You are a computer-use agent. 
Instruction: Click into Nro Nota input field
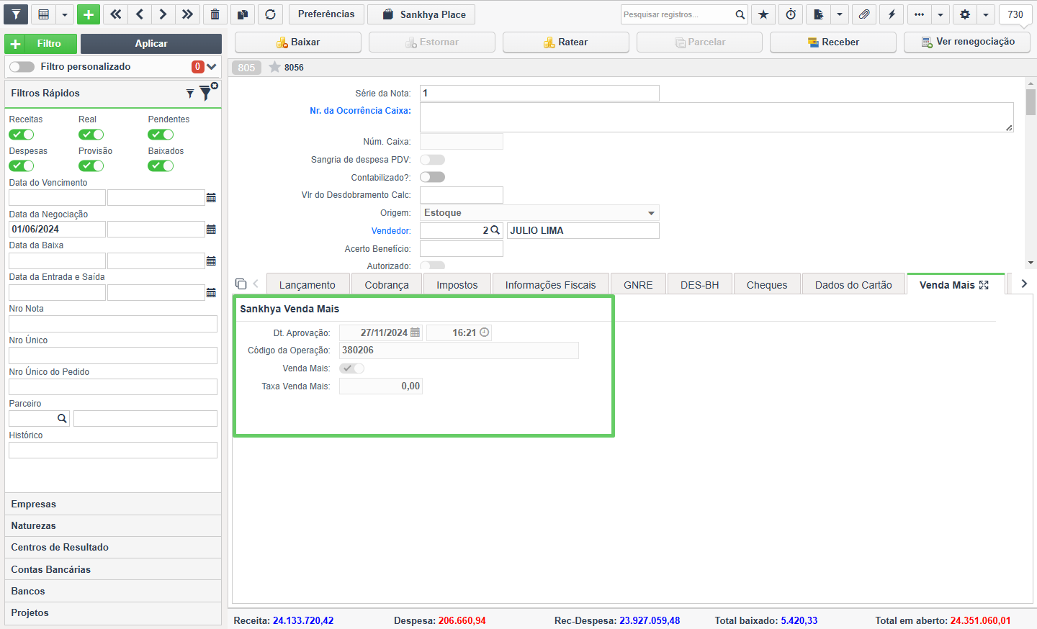click(x=113, y=324)
